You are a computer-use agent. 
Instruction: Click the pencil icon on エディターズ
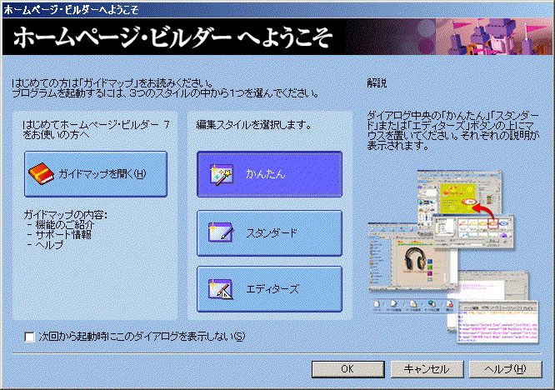pyautogui.click(x=220, y=289)
